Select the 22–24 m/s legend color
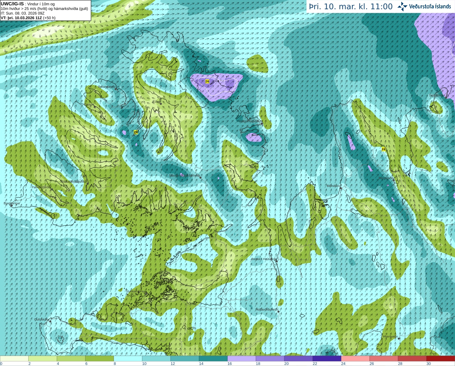The image size is (455, 366). [x=327, y=359]
